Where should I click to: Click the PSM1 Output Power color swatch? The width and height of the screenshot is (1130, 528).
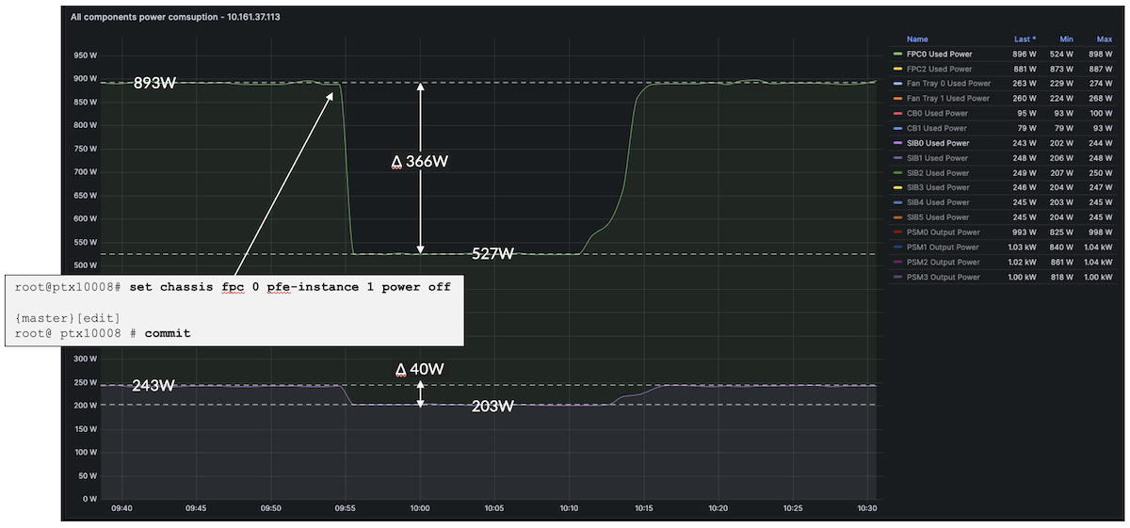tap(896, 248)
